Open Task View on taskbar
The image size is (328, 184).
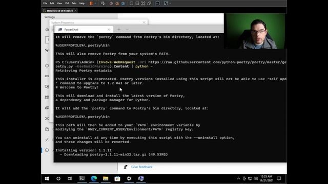click(x=70, y=178)
